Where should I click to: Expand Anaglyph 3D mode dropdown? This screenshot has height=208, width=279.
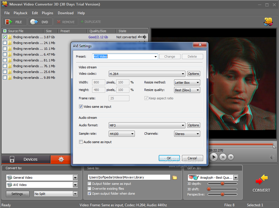[x=236, y=177]
